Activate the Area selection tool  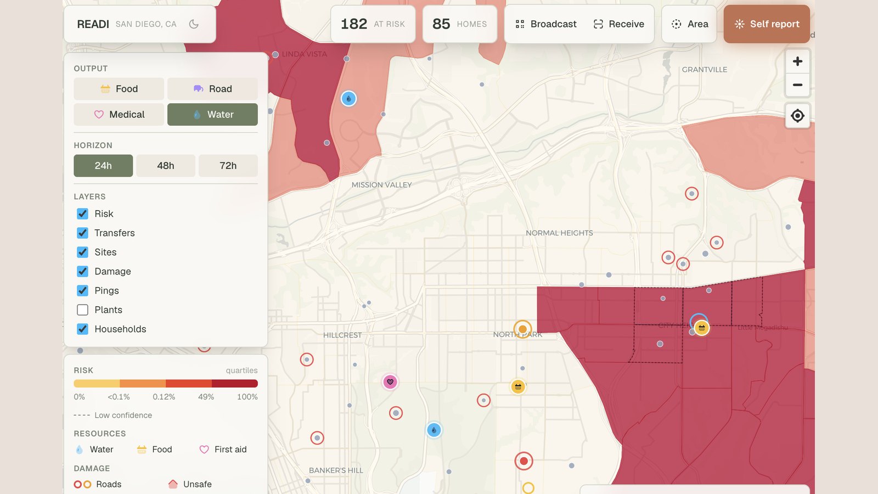pyautogui.click(x=689, y=24)
